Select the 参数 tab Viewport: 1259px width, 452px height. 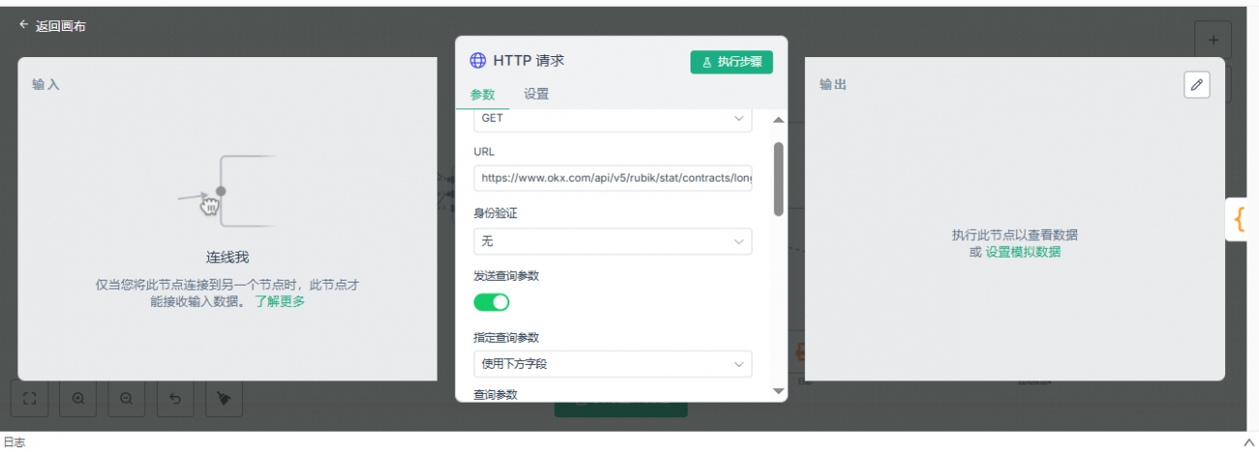pyautogui.click(x=482, y=94)
